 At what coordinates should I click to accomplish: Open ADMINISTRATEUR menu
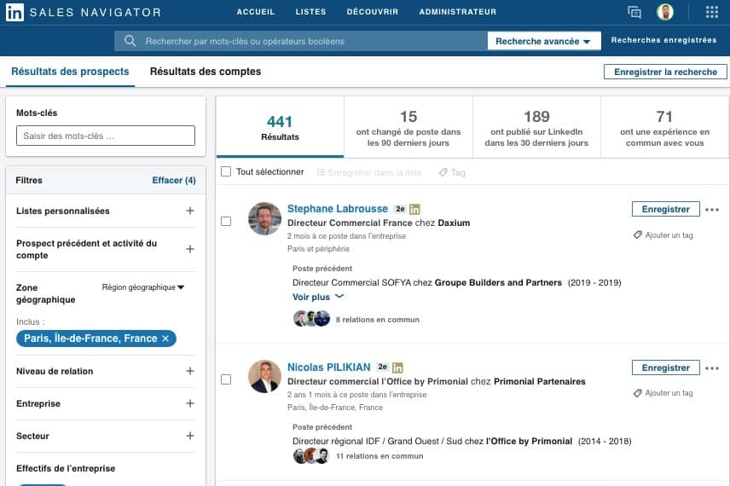tap(458, 12)
